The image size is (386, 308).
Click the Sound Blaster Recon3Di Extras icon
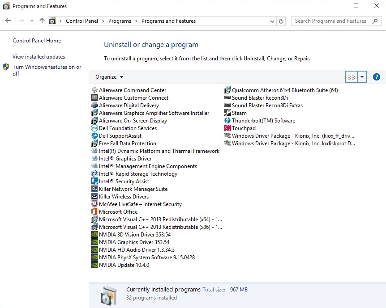pos(227,105)
